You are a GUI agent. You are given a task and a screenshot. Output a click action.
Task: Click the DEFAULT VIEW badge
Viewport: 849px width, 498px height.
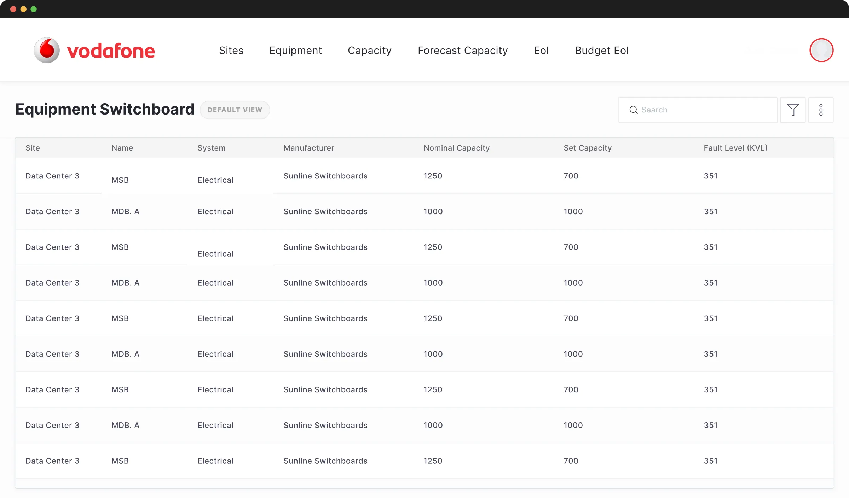[x=235, y=110]
